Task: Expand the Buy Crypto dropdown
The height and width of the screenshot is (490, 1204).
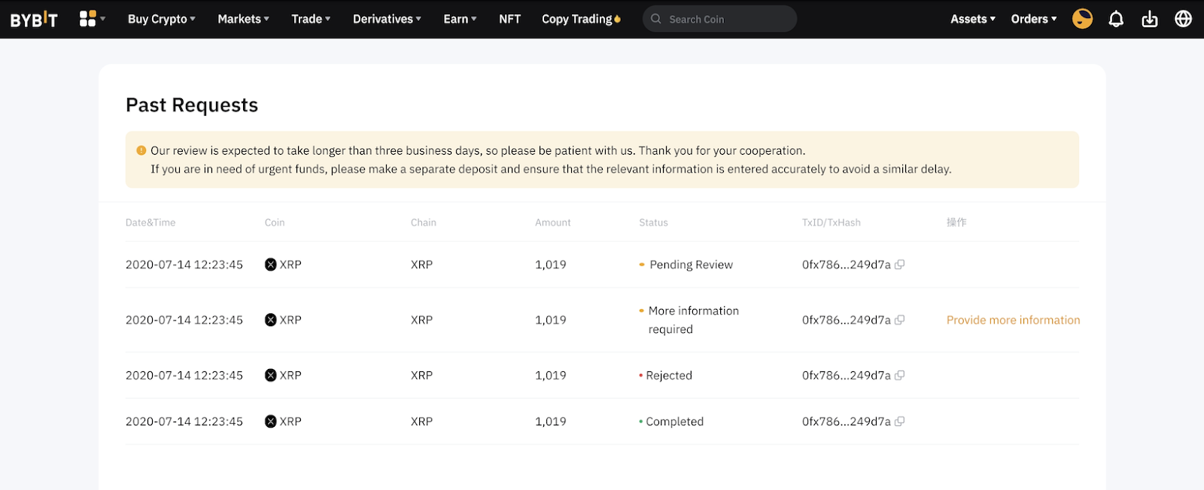Action: pyautogui.click(x=161, y=19)
